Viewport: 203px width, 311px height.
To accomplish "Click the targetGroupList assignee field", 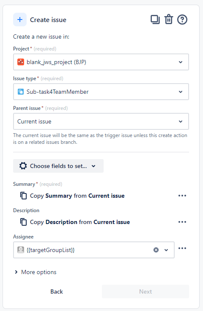I will point(94,250).
